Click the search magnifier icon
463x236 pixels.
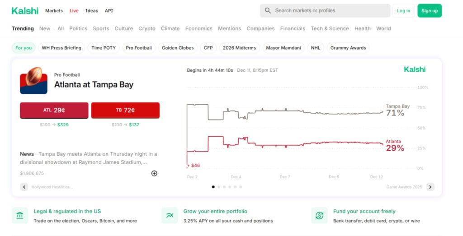268,10
